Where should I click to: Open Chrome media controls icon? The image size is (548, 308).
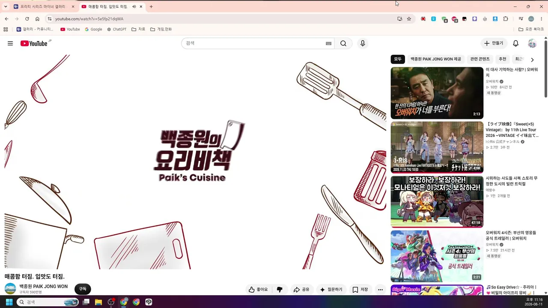coord(521,19)
